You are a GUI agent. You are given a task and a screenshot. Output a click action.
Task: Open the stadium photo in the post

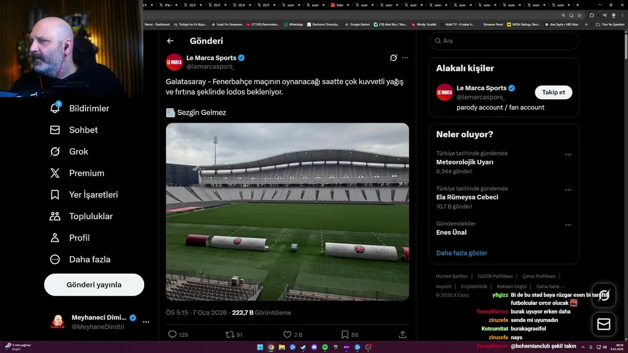pyautogui.click(x=288, y=212)
